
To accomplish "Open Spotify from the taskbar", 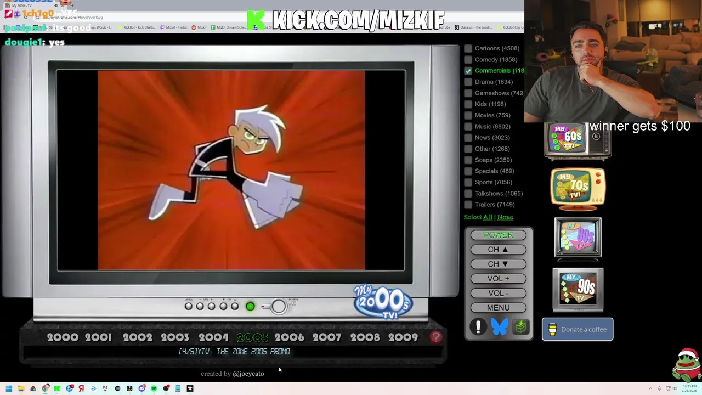I will (x=154, y=388).
